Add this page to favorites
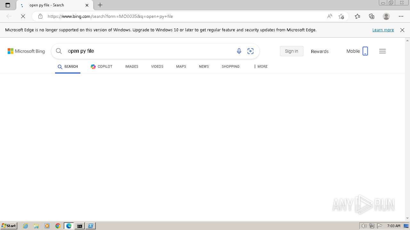Viewport: 410px width, 230px height. 341,16
